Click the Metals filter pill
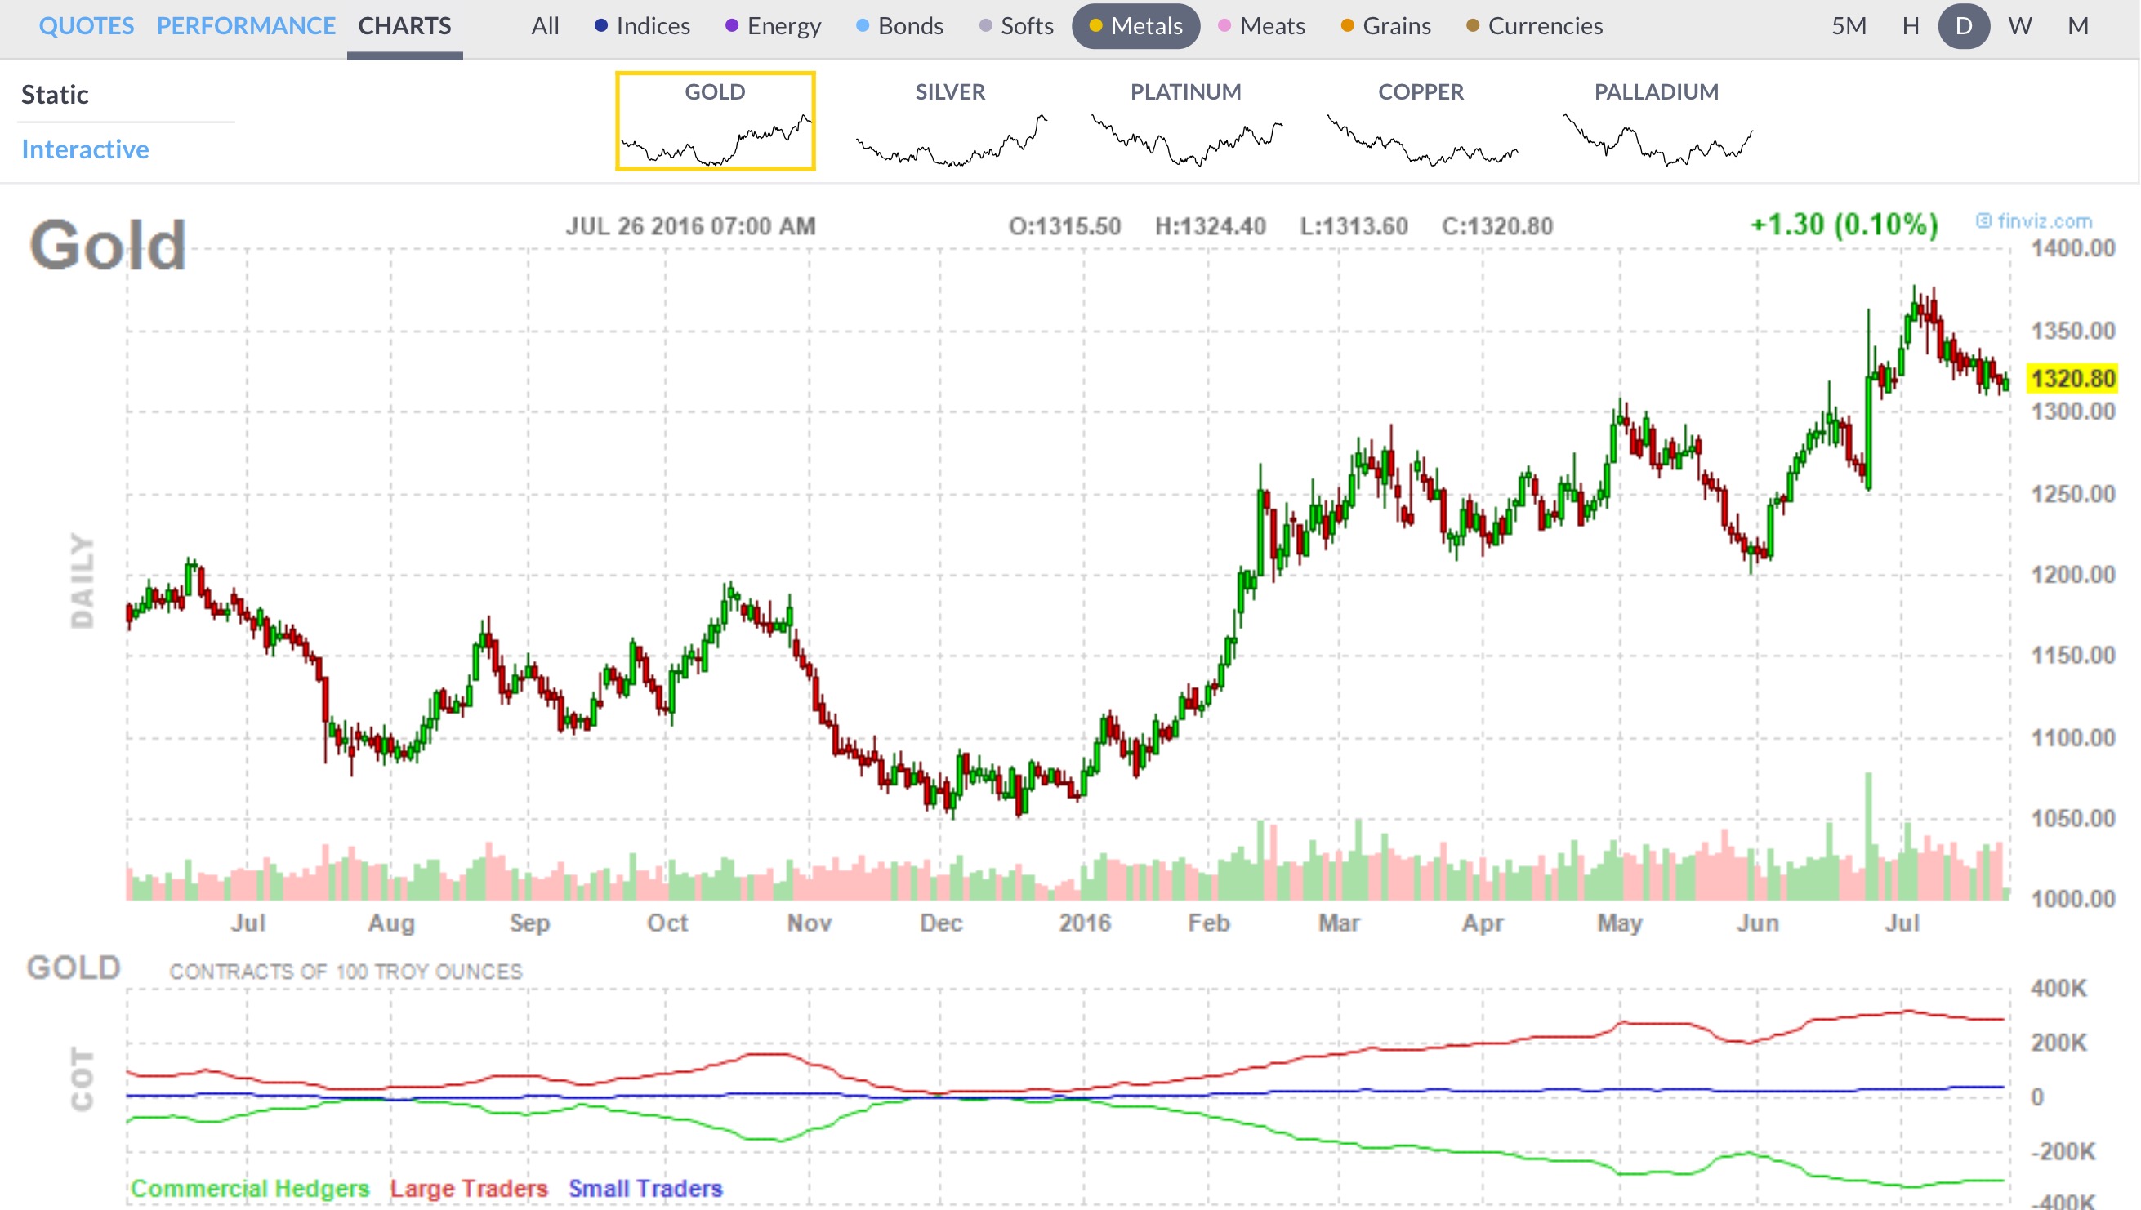The image size is (2141, 1210). (x=1135, y=26)
